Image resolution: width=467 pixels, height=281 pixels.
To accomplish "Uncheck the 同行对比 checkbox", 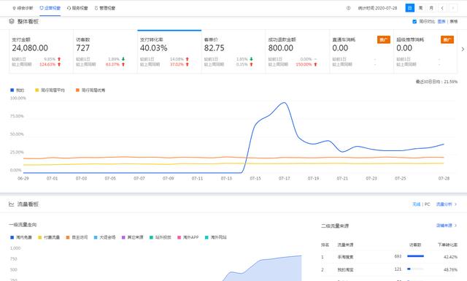I will 414,21.
